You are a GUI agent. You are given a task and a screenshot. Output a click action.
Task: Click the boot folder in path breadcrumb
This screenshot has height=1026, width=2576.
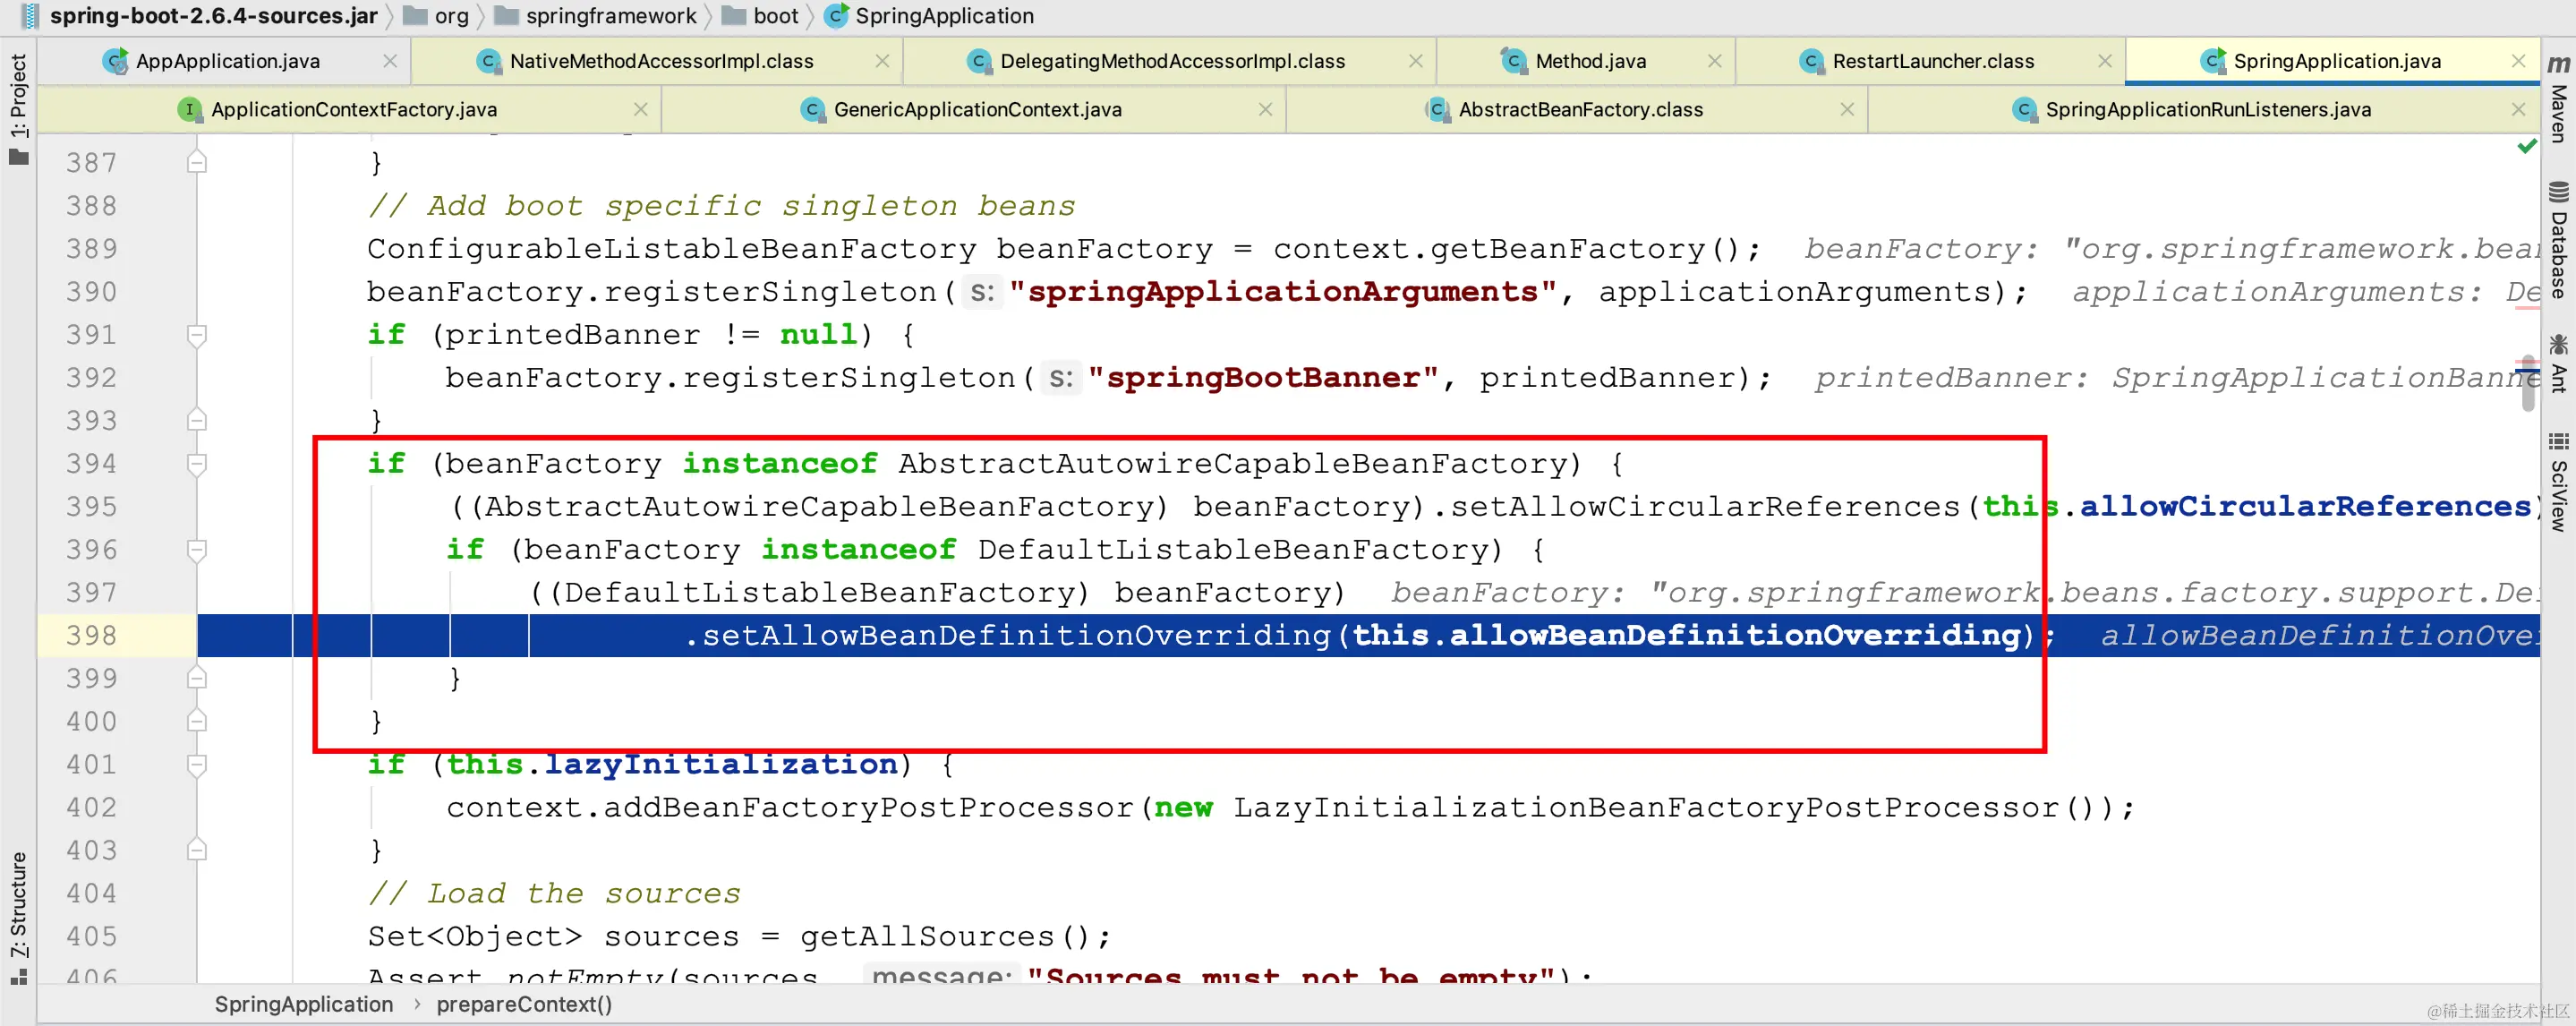pyautogui.click(x=774, y=16)
